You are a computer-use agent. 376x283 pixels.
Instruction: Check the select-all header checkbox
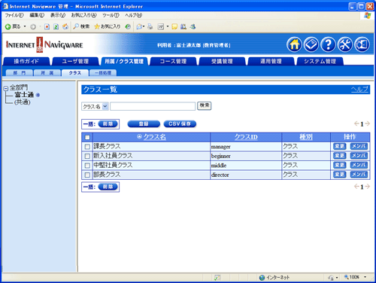[x=87, y=137]
